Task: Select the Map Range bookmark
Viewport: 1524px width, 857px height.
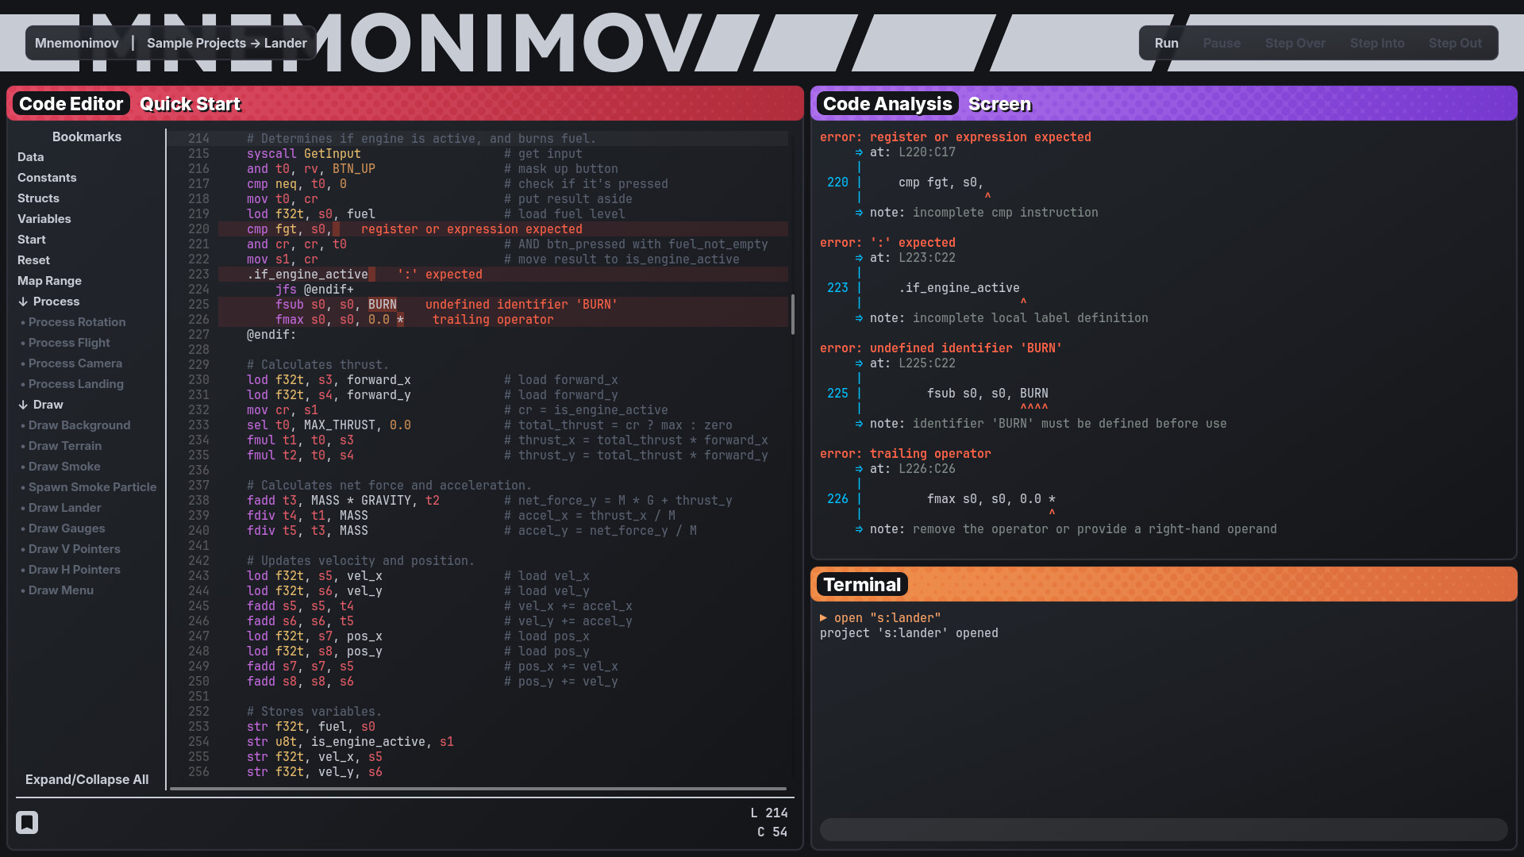Action: (48, 280)
